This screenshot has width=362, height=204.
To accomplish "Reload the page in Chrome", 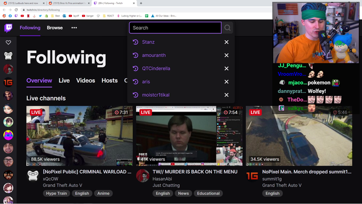I will click(16, 10).
